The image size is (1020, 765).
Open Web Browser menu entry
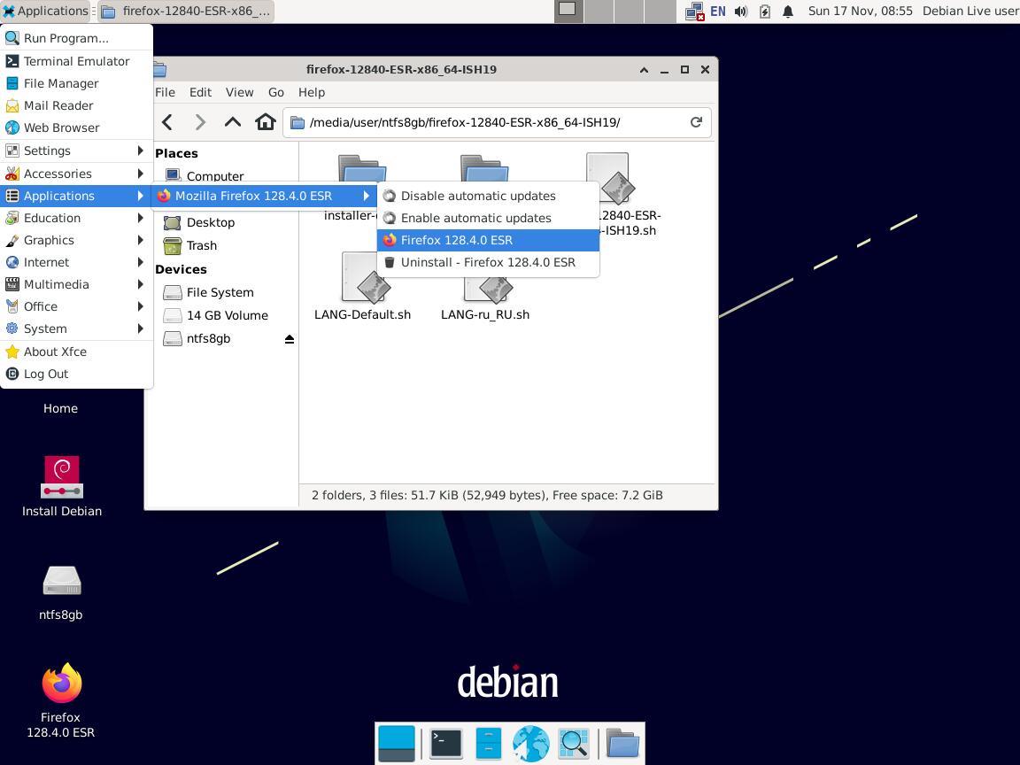pyautogui.click(x=77, y=127)
